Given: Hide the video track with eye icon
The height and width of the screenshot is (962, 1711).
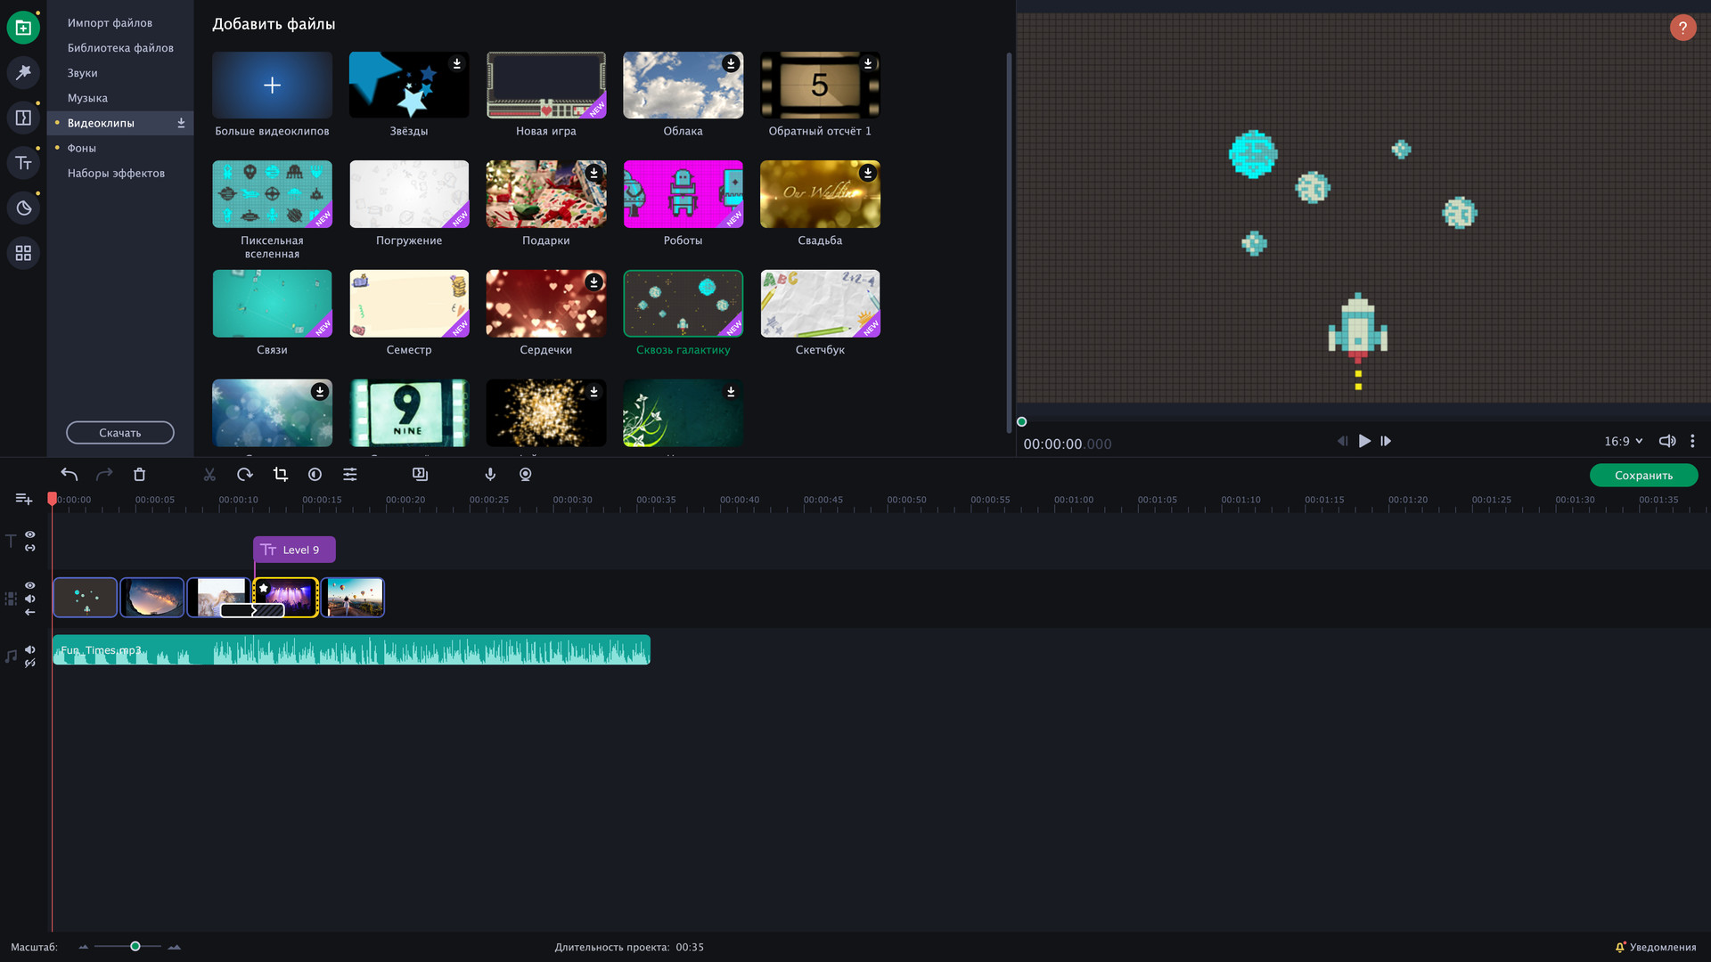Looking at the screenshot, I should click(x=30, y=585).
